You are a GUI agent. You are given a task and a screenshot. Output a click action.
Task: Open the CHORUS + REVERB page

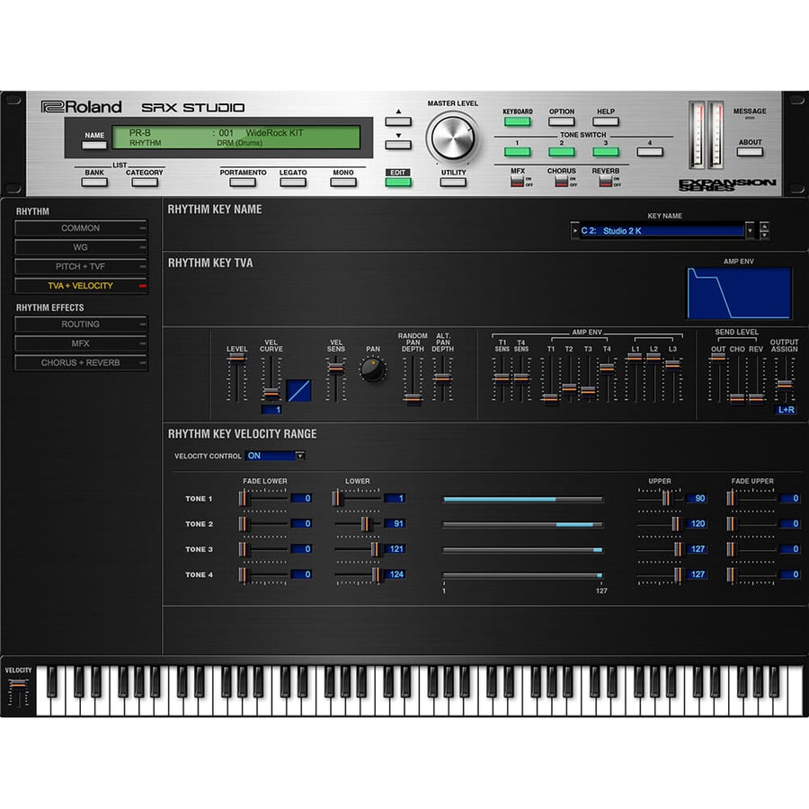[81, 363]
